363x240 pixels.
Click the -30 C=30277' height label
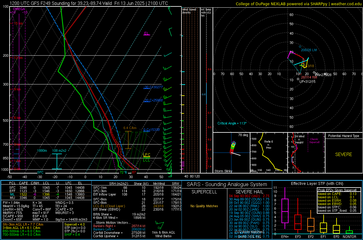(153, 87)
